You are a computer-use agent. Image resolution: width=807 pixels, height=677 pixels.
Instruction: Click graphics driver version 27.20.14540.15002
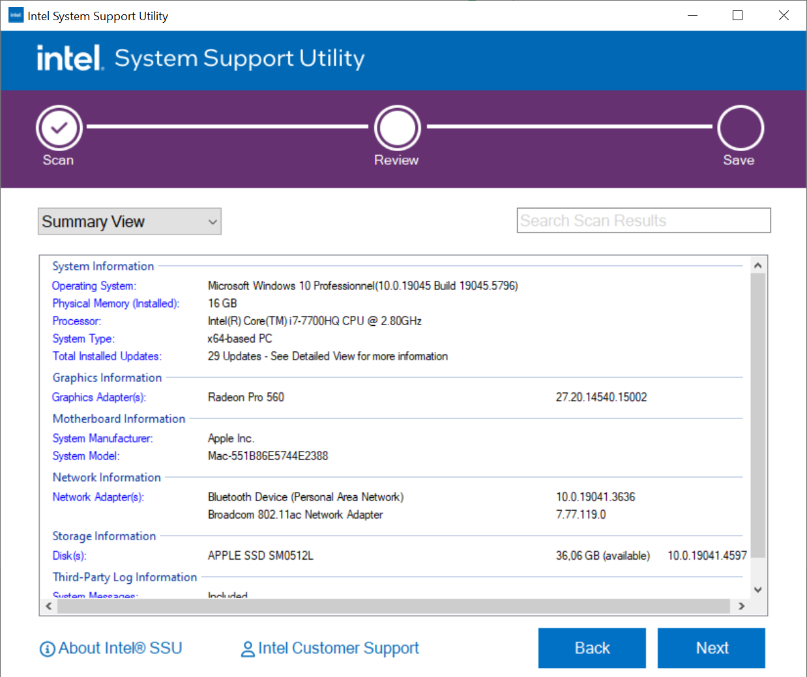[x=601, y=397]
